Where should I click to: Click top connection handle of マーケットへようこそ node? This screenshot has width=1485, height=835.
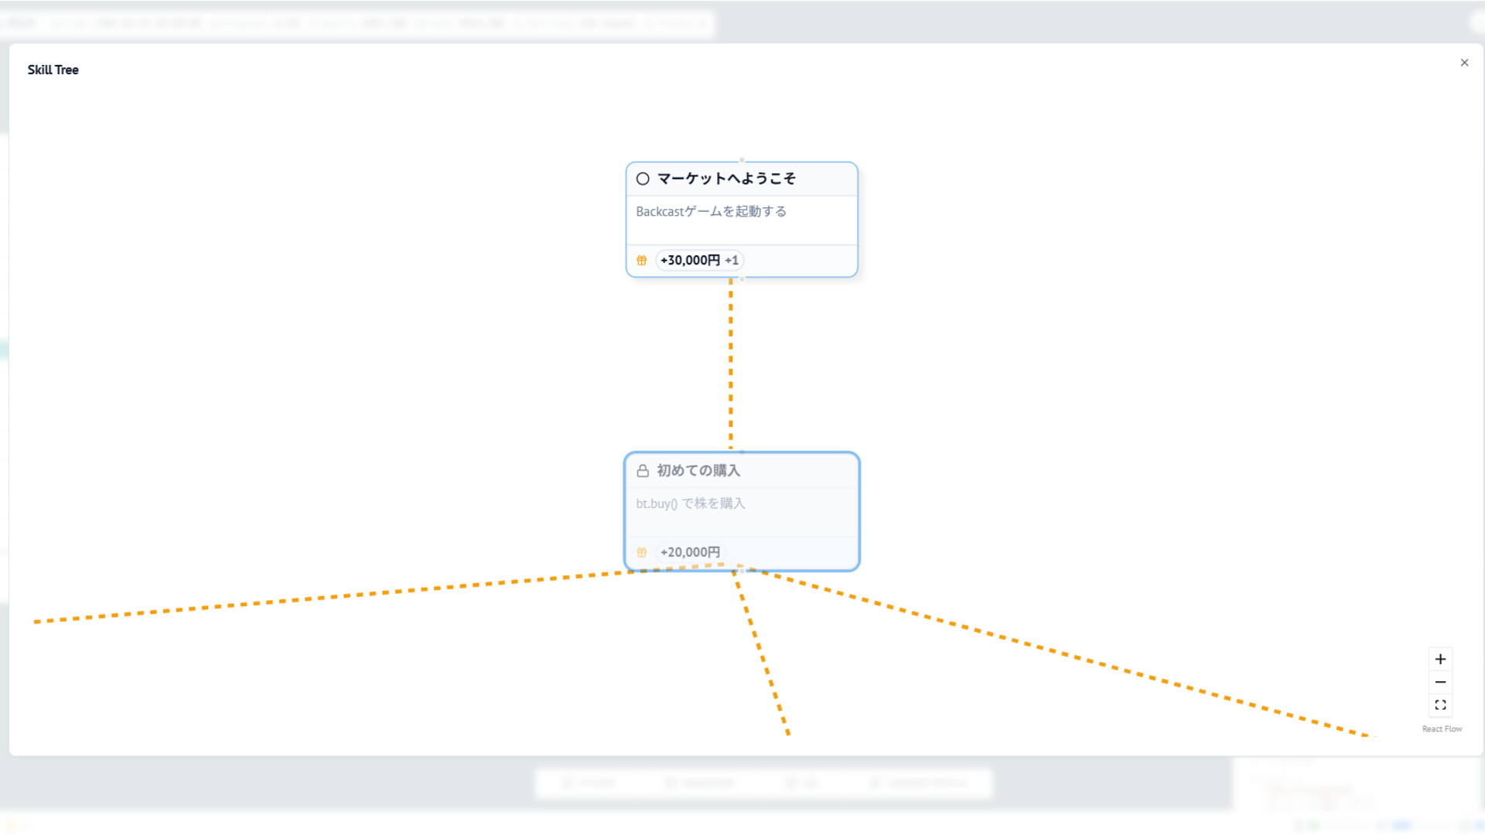click(742, 160)
